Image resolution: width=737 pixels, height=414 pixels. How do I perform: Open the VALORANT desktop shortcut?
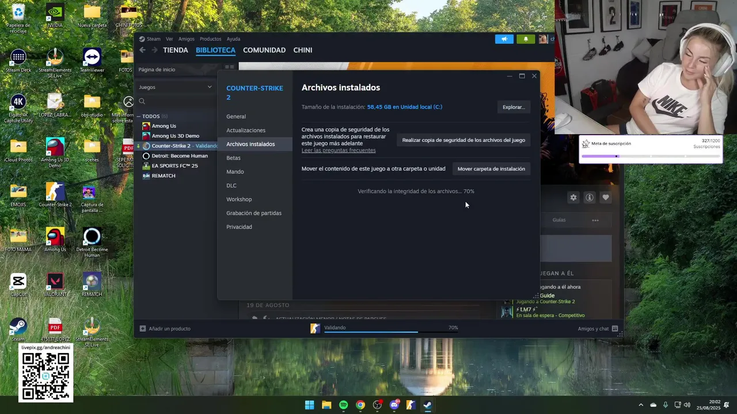[55, 285]
